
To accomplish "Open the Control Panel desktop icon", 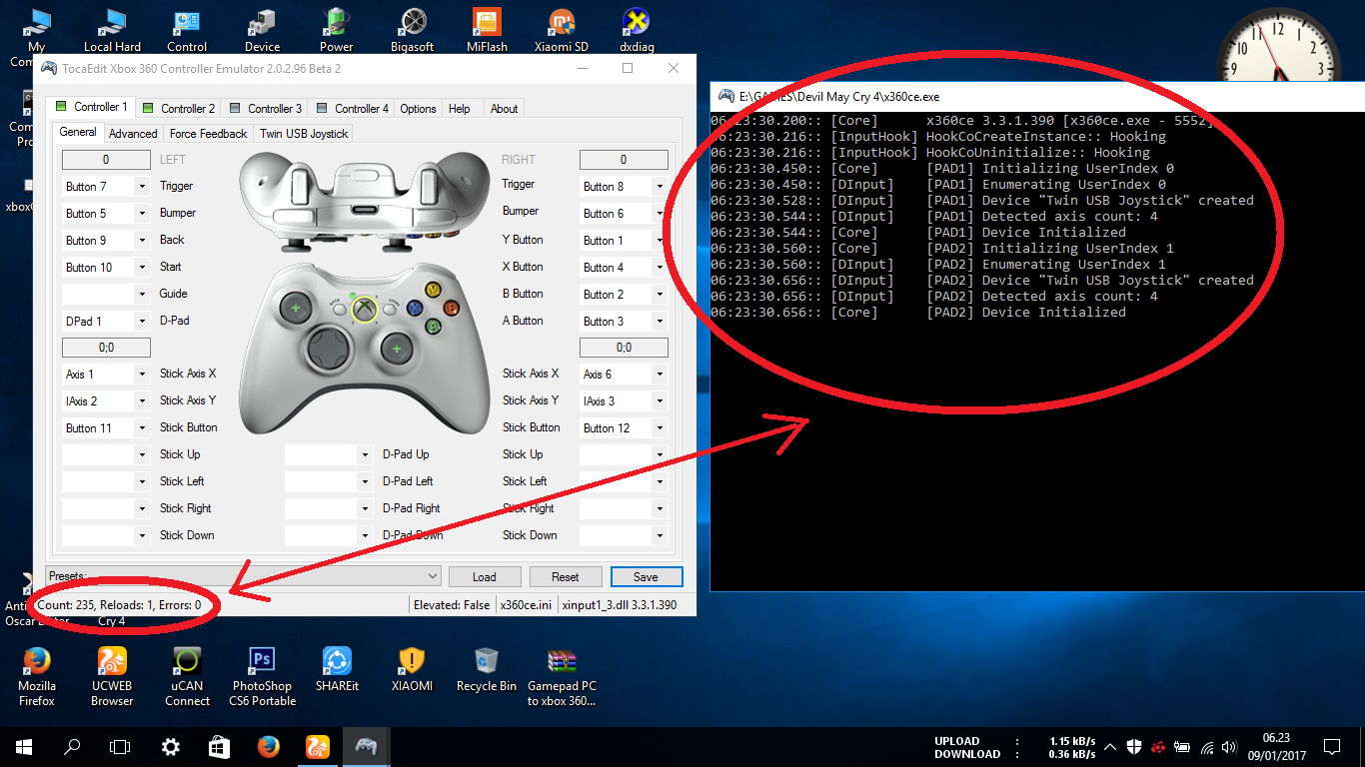I will click(187, 28).
